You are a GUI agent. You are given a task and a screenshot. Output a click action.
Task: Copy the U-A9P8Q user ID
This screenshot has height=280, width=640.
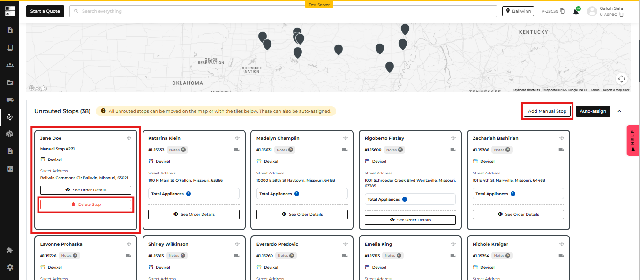coord(621,15)
